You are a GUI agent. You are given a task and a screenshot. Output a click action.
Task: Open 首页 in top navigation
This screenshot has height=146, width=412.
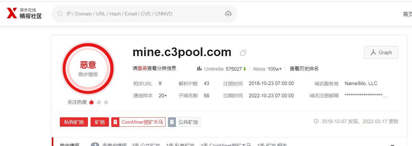tap(407, 14)
